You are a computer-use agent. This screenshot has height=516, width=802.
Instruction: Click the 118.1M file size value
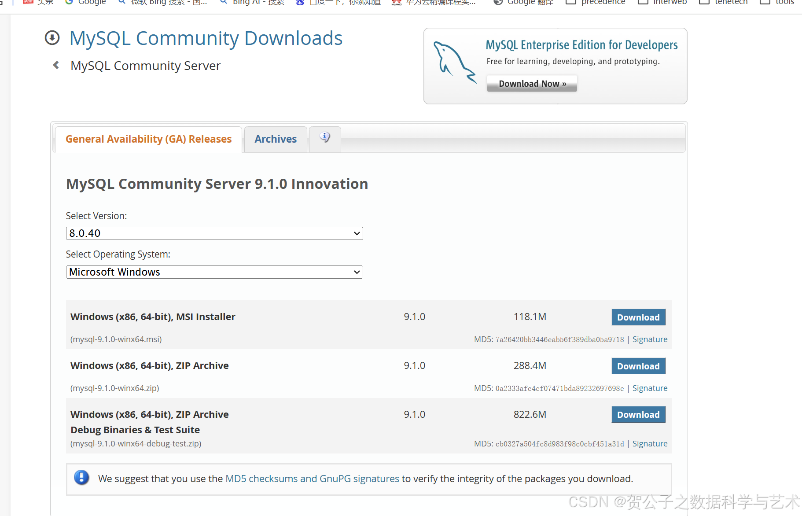point(530,317)
